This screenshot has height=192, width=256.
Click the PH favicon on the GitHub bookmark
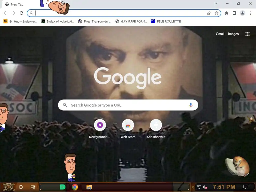tap(5, 21)
